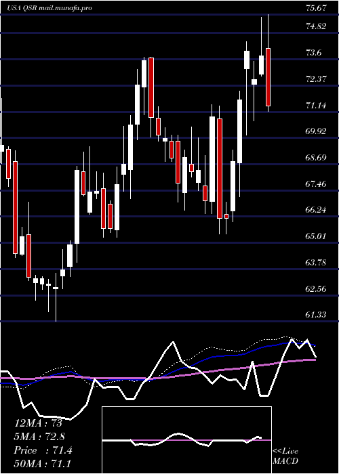The image size is (339, 474).
Task: Select the 75.67 price axis label
Action: coord(316,8)
